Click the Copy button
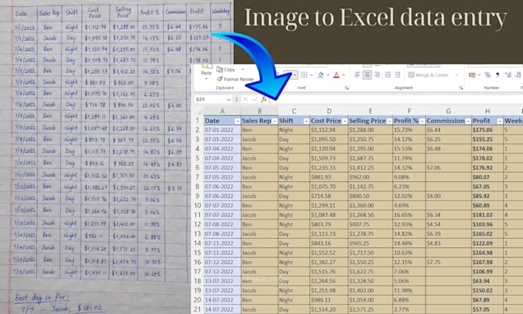The width and height of the screenshot is (523, 314). pos(226,70)
